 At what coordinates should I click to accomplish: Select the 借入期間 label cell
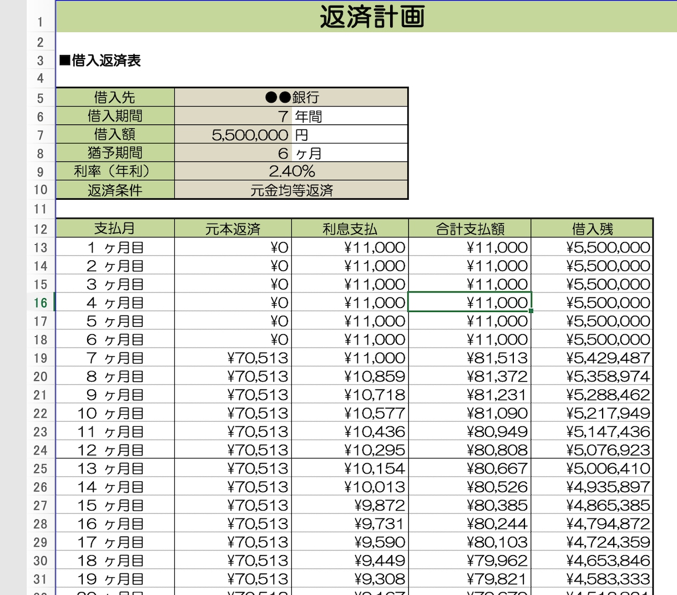115,115
